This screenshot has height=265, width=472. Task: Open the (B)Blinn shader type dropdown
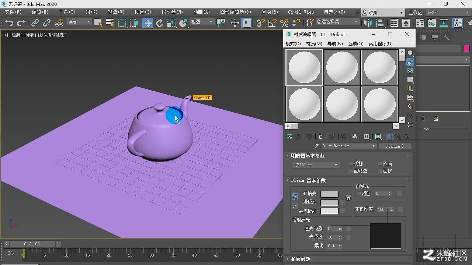pos(316,165)
